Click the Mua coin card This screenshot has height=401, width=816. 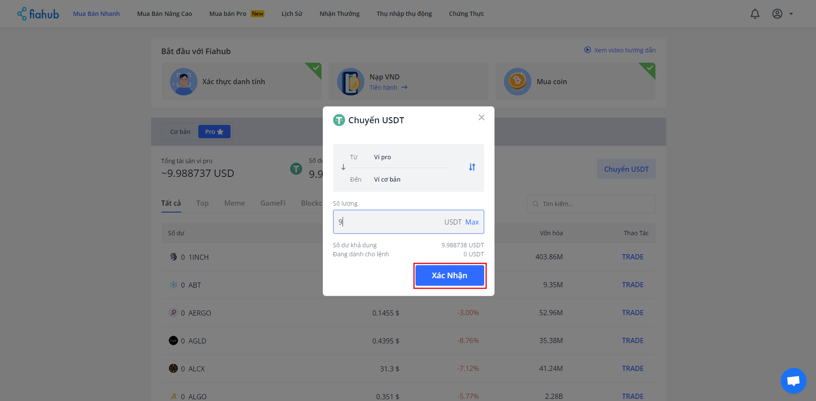(575, 82)
